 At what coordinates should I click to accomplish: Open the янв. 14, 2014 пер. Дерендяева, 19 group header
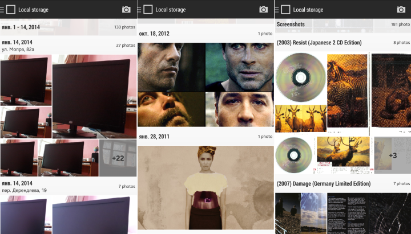coord(68,186)
